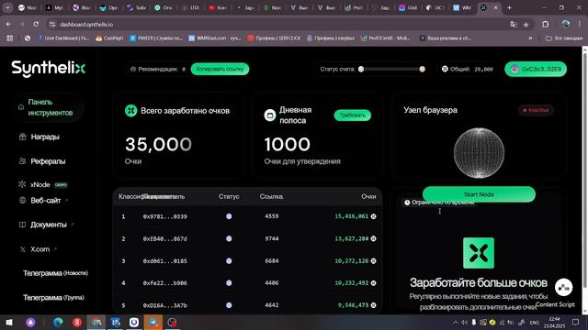Open the Telegram taskbar icon
The width and height of the screenshot is (588, 330).
coord(153,322)
